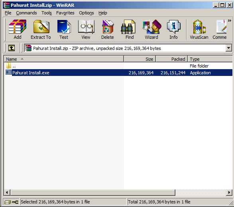Sort files by Packed column
Screen dimensions: 234x207
tap(172, 59)
